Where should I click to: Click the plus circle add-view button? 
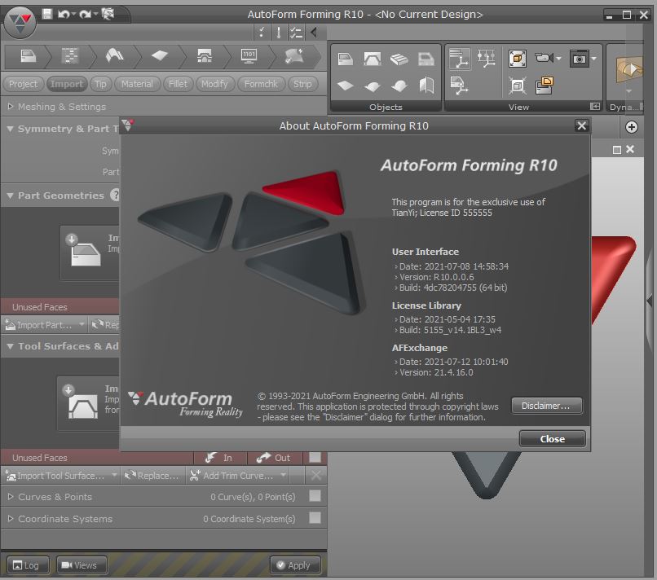tap(632, 127)
